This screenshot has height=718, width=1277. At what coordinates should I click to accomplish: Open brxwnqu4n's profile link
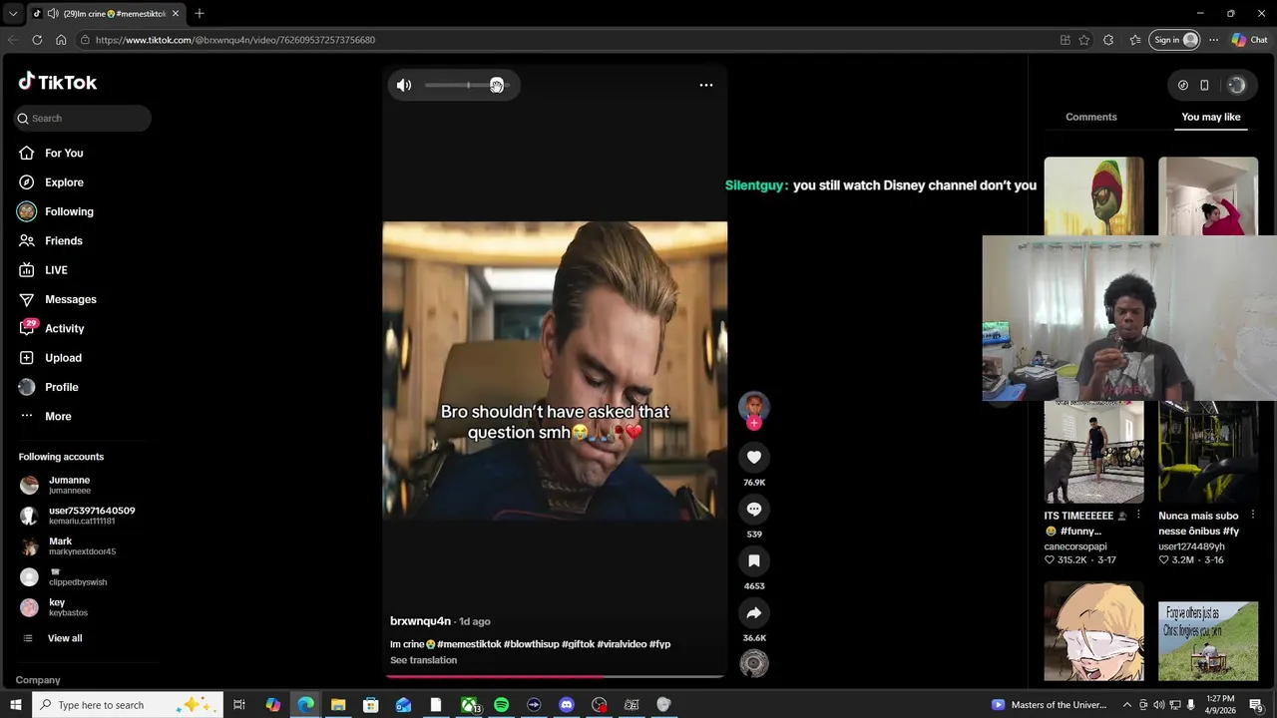point(420,621)
